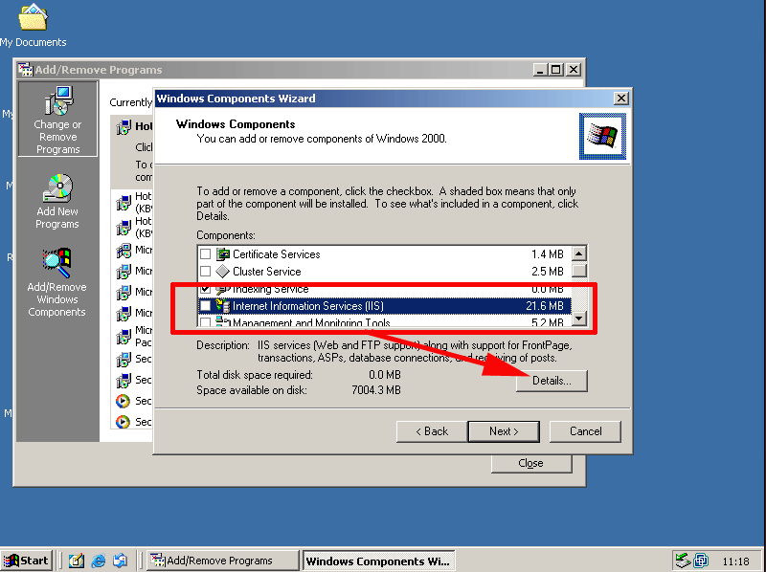Viewport: 766px width, 572px height.
Task: Click title bar icon of Add/Remove Programs
Action: click(x=26, y=69)
